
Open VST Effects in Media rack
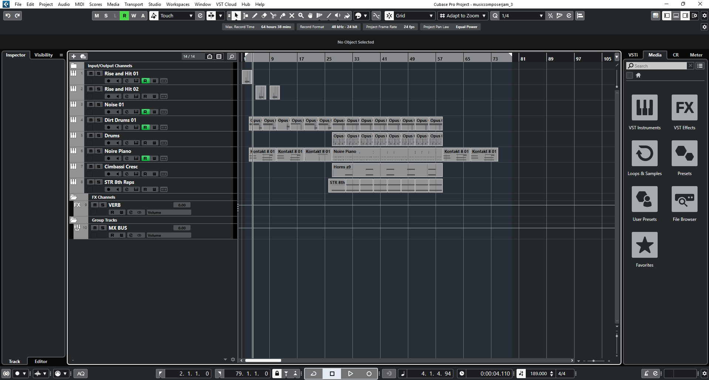pos(684,107)
